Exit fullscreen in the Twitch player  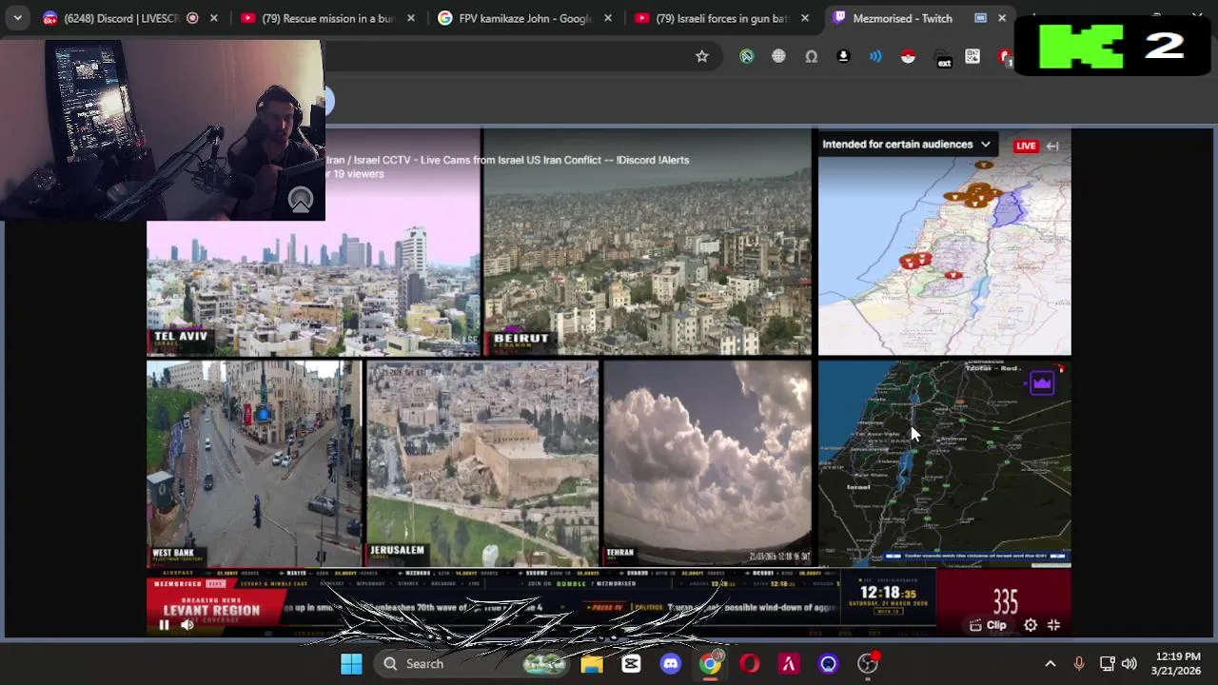pyautogui.click(x=1053, y=625)
